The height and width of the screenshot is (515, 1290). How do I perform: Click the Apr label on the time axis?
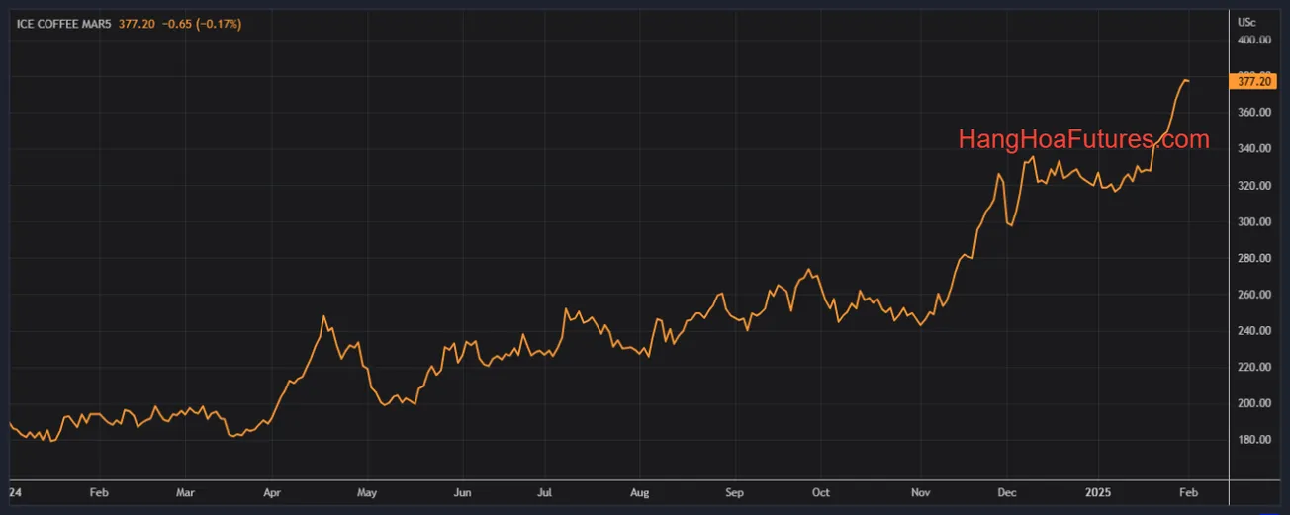(272, 490)
